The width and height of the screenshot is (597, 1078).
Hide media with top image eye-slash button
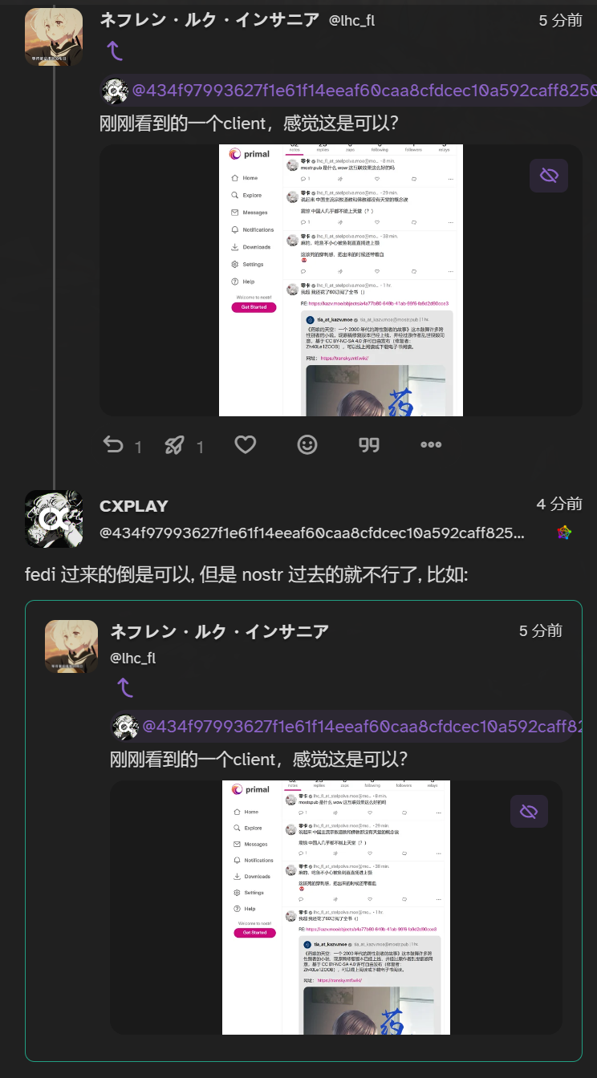(549, 176)
